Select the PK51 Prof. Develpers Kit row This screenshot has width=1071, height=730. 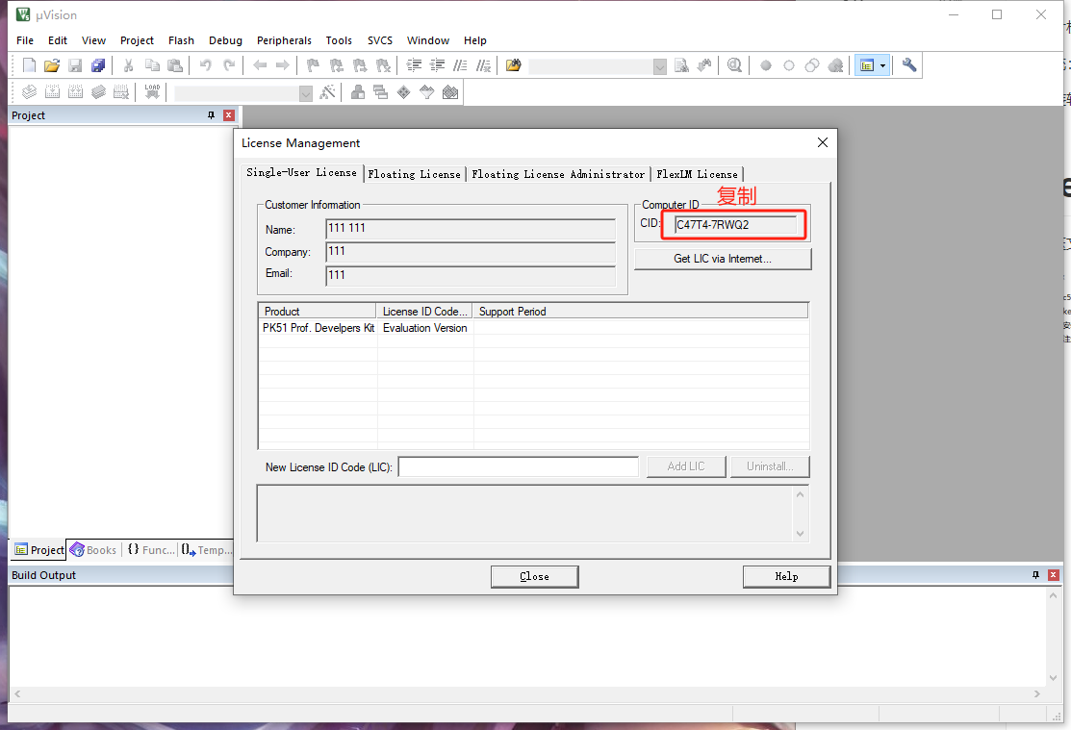[533, 328]
